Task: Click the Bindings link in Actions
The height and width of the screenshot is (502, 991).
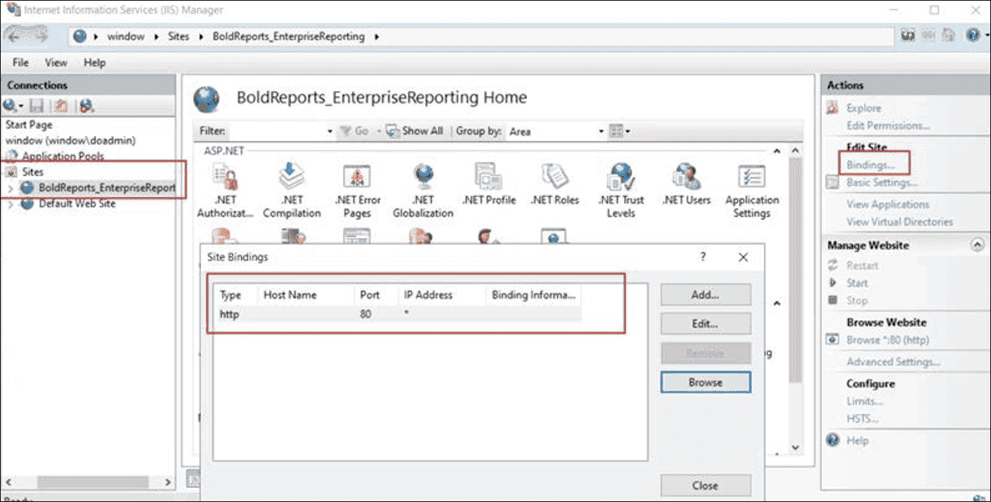Action: point(871,165)
